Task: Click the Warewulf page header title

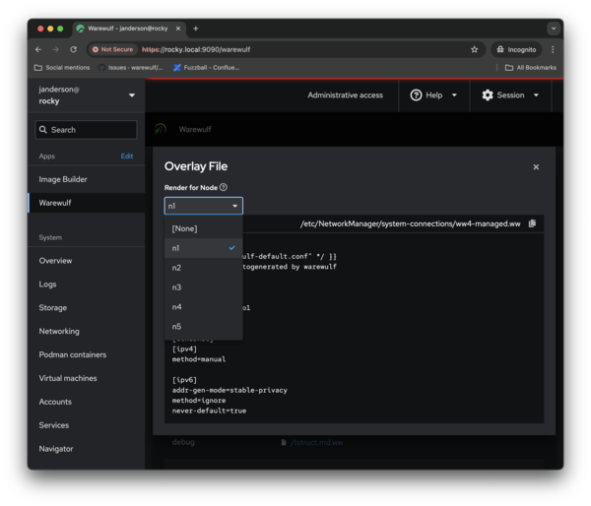Action: (x=195, y=129)
